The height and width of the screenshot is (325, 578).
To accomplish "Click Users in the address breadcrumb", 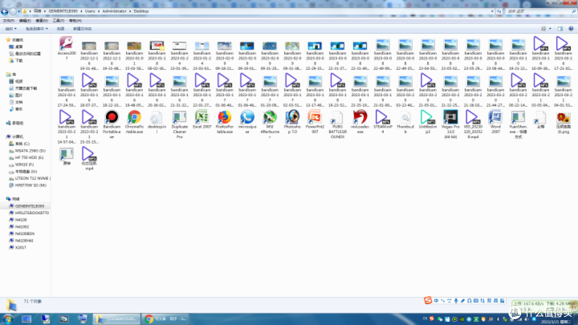I will coord(90,11).
